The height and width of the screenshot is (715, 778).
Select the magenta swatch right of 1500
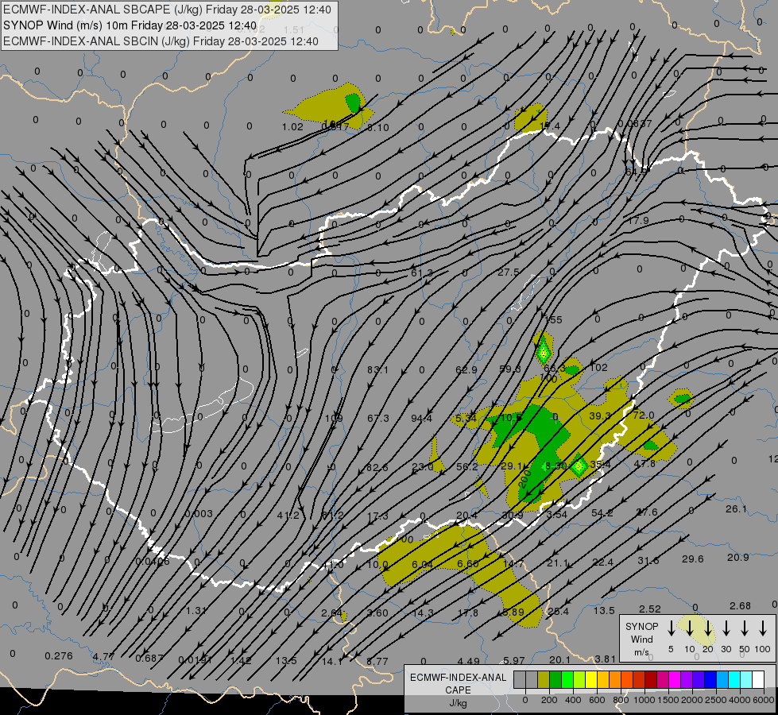tap(675, 680)
